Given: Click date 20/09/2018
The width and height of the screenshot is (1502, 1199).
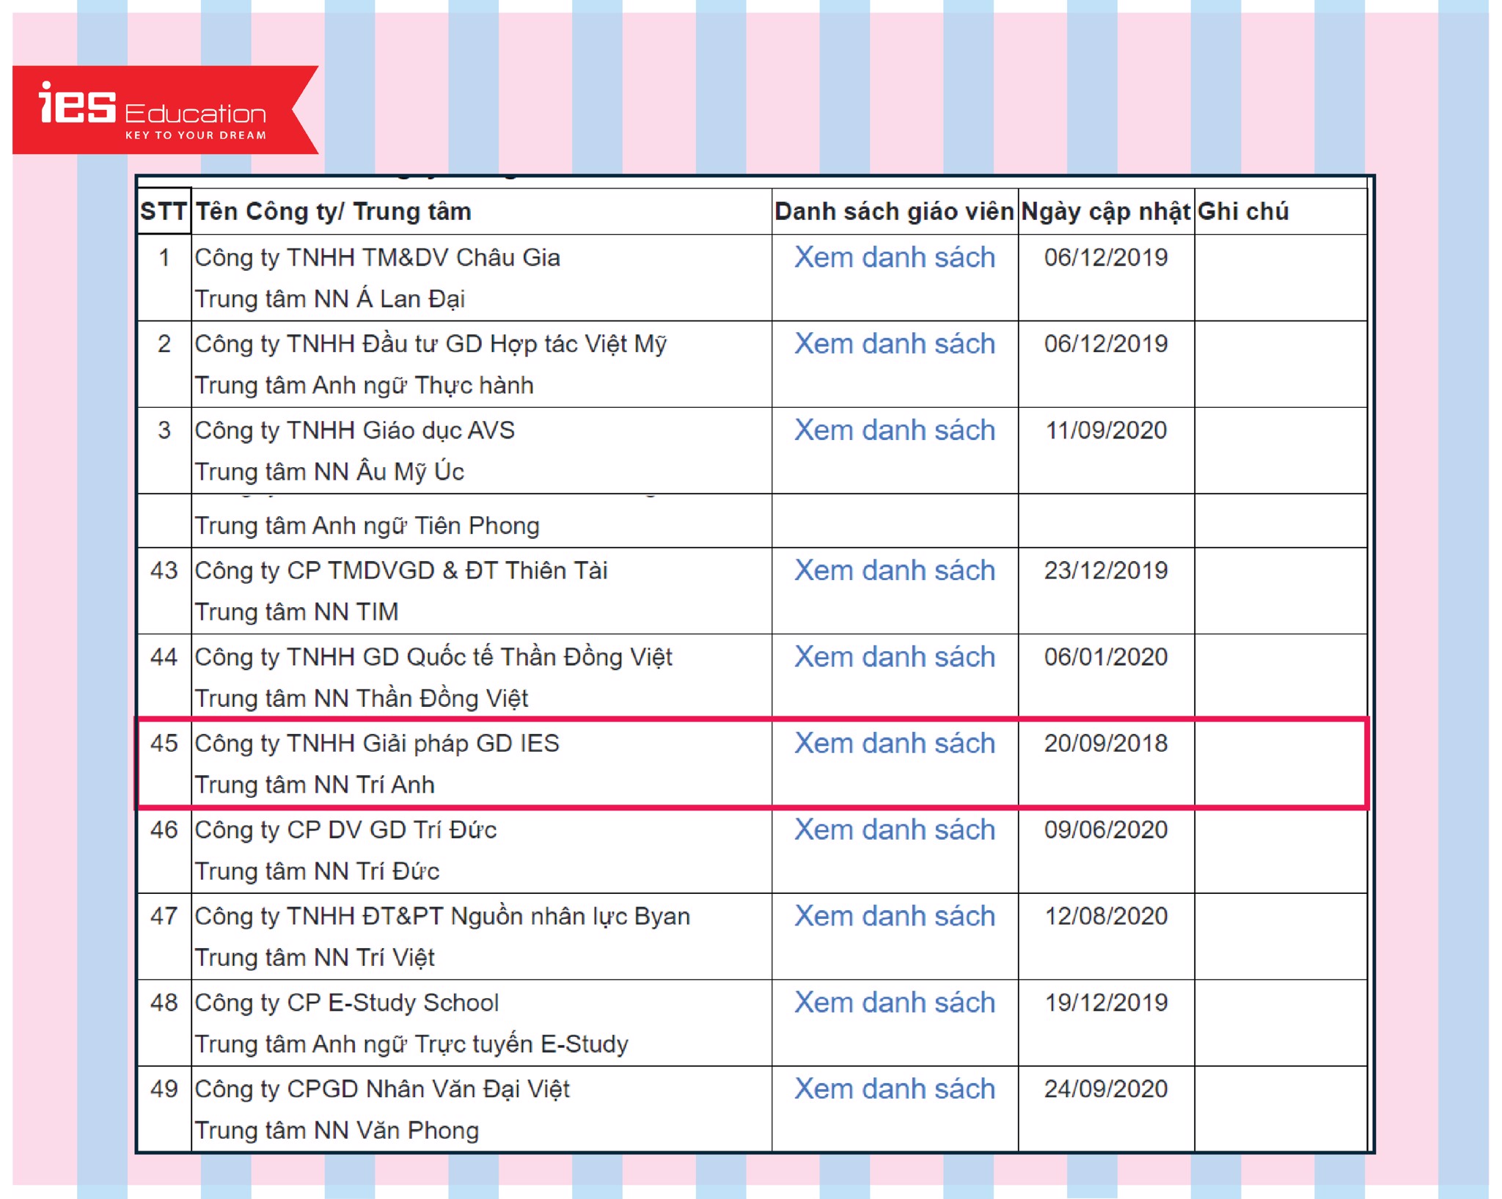Looking at the screenshot, I should tap(1106, 744).
